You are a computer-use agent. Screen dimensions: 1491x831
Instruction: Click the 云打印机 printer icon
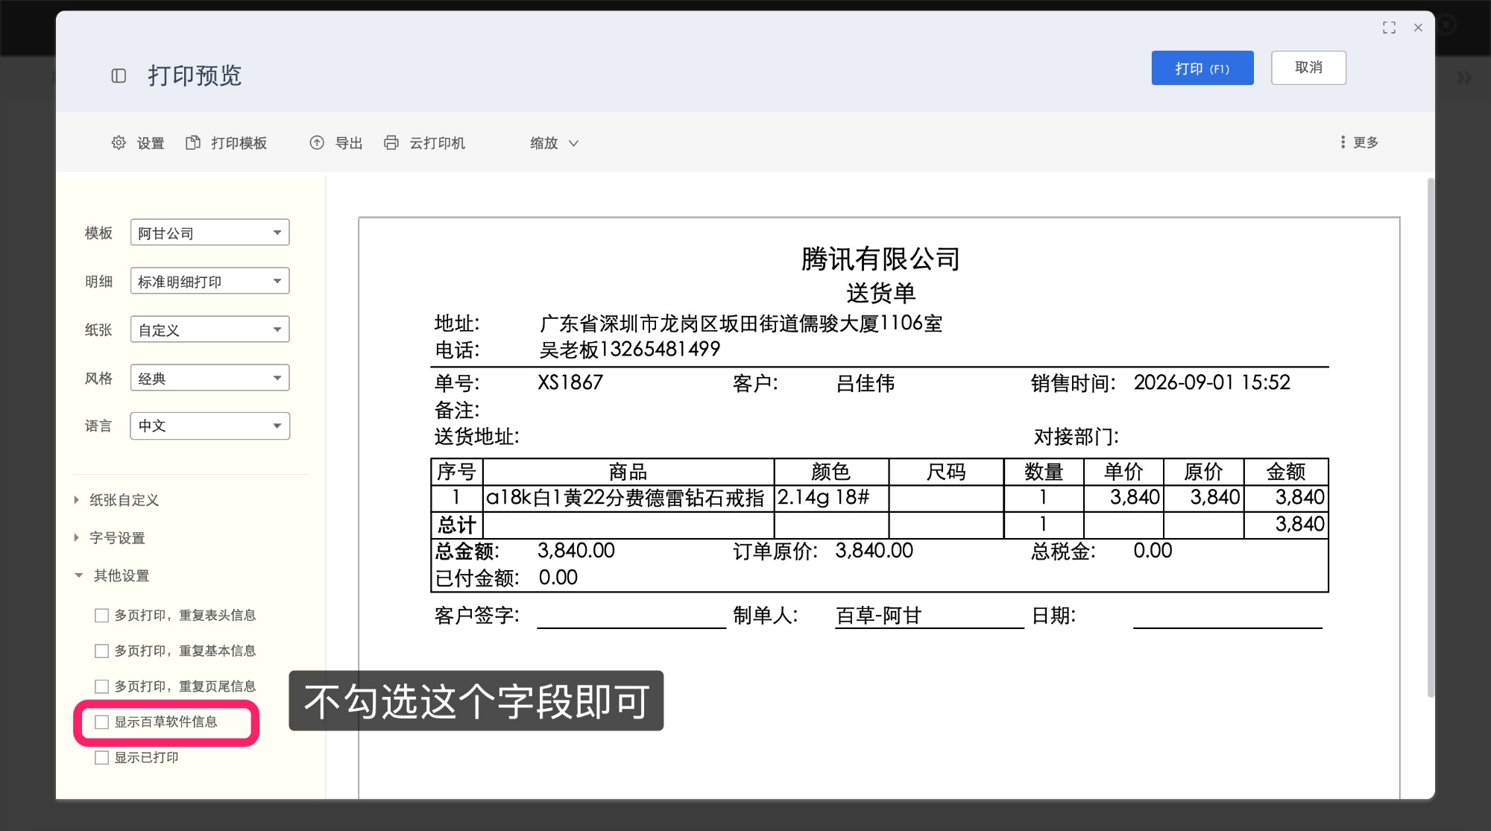391,142
